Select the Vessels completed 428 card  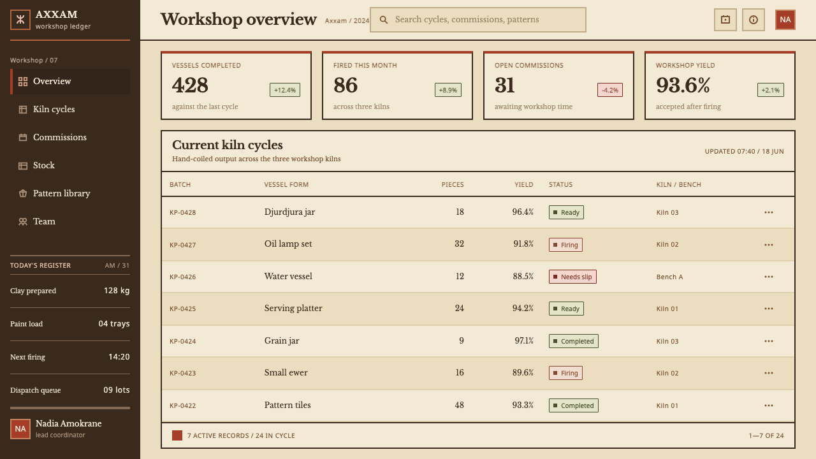(x=236, y=85)
